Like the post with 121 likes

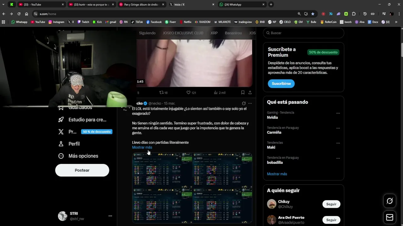tap(191, 93)
